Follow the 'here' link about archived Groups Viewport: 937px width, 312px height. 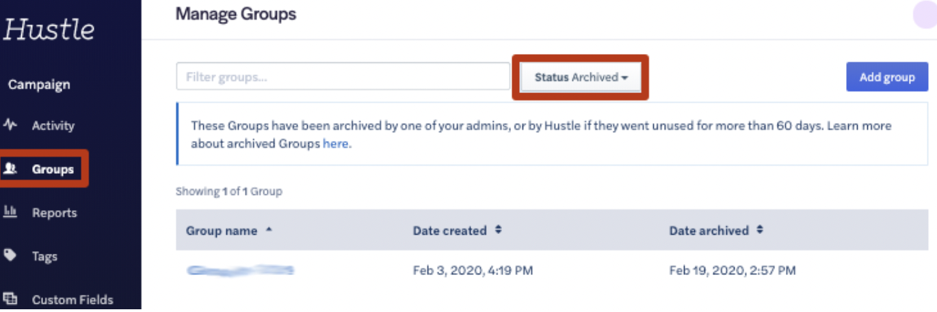335,144
